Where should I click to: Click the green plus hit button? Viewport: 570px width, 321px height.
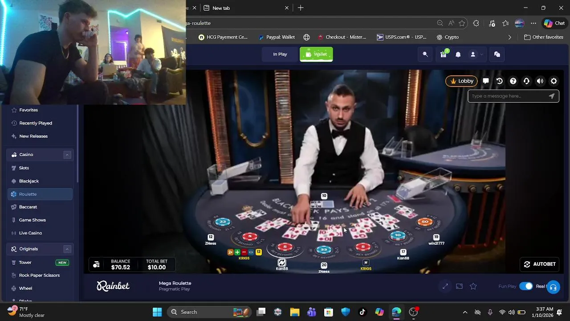tap(237, 252)
